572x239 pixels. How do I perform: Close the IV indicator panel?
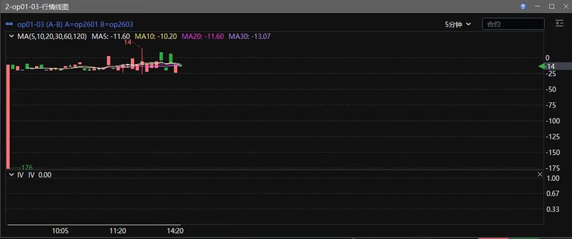(x=540, y=174)
